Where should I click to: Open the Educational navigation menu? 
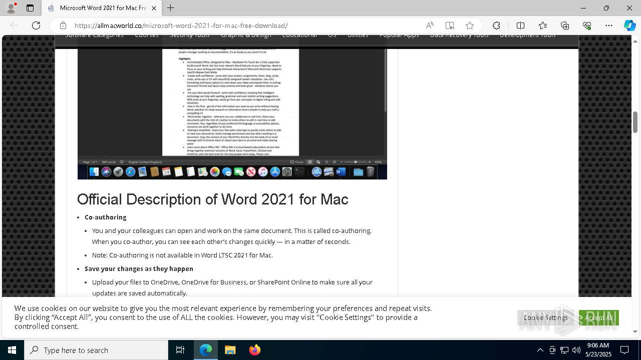[x=299, y=35]
